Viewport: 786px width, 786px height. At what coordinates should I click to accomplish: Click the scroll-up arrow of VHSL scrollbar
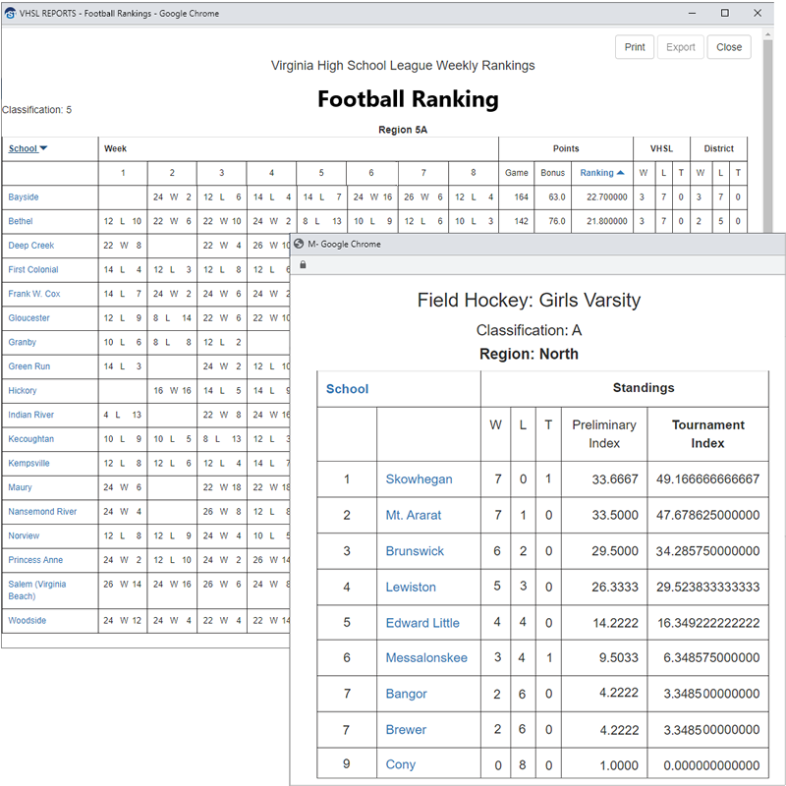[767, 34]
